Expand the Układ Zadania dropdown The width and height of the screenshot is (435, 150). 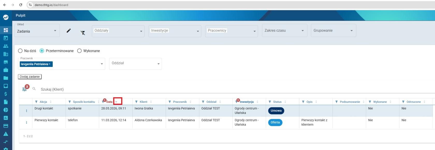tap(37, 30)
